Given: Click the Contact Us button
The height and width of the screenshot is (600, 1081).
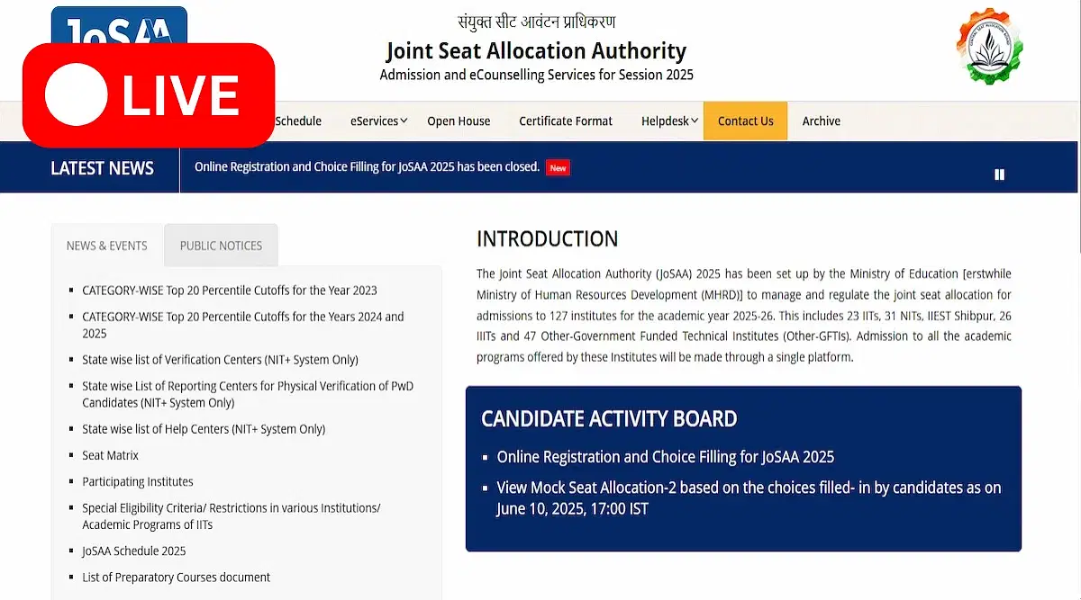Looking at the screenshot, I should coord(745,121).
